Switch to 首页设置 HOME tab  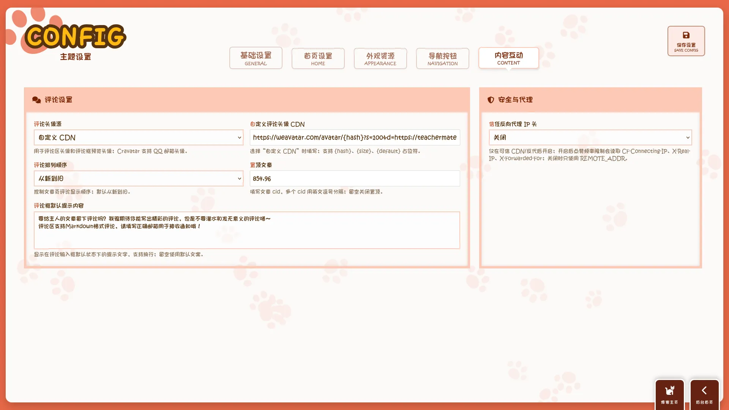pyautogui.click(x=318, y=58)
